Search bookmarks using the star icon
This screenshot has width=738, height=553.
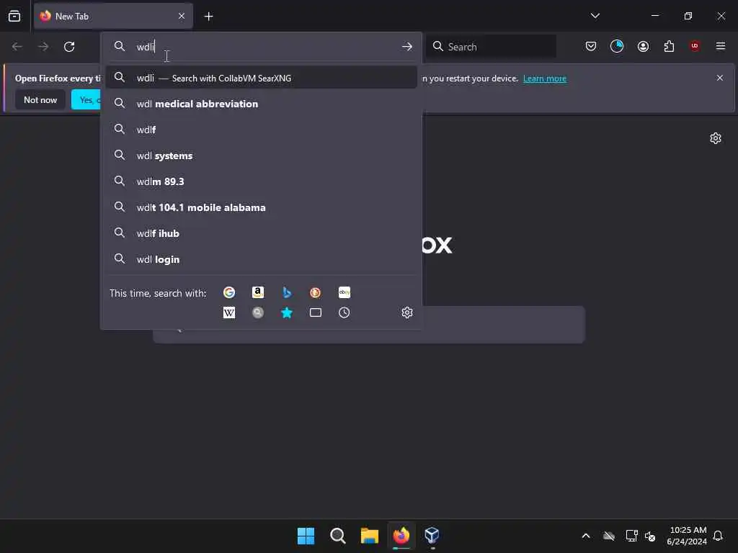click(x=287, y=313)
